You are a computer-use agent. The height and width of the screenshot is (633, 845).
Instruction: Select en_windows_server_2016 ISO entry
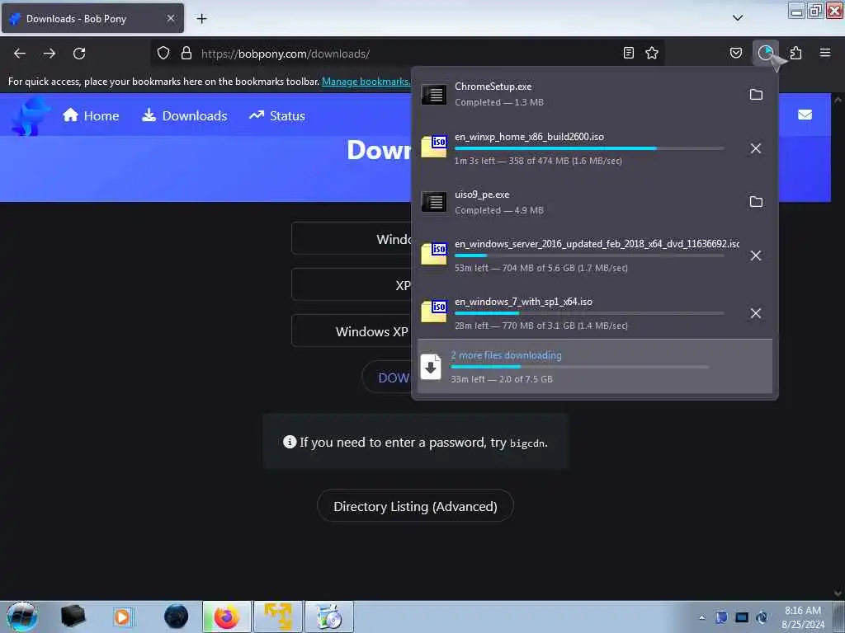(578, 256)
